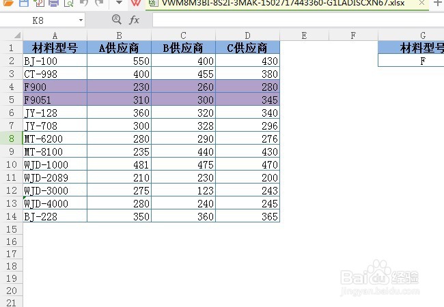Select column C header
Viewport: 444px width, 307px height.
coord(184,35)
